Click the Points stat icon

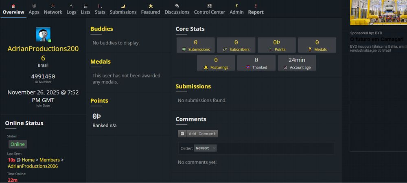pyautogui.click(x=270, y=49)
